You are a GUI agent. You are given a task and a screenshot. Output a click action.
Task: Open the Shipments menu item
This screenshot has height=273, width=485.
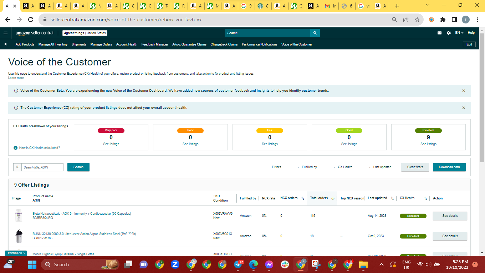point(79,44)
